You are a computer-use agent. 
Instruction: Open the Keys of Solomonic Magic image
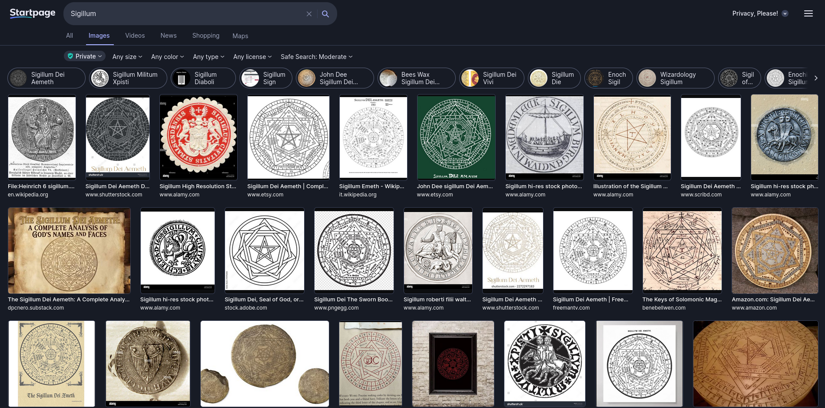(682, 250)
